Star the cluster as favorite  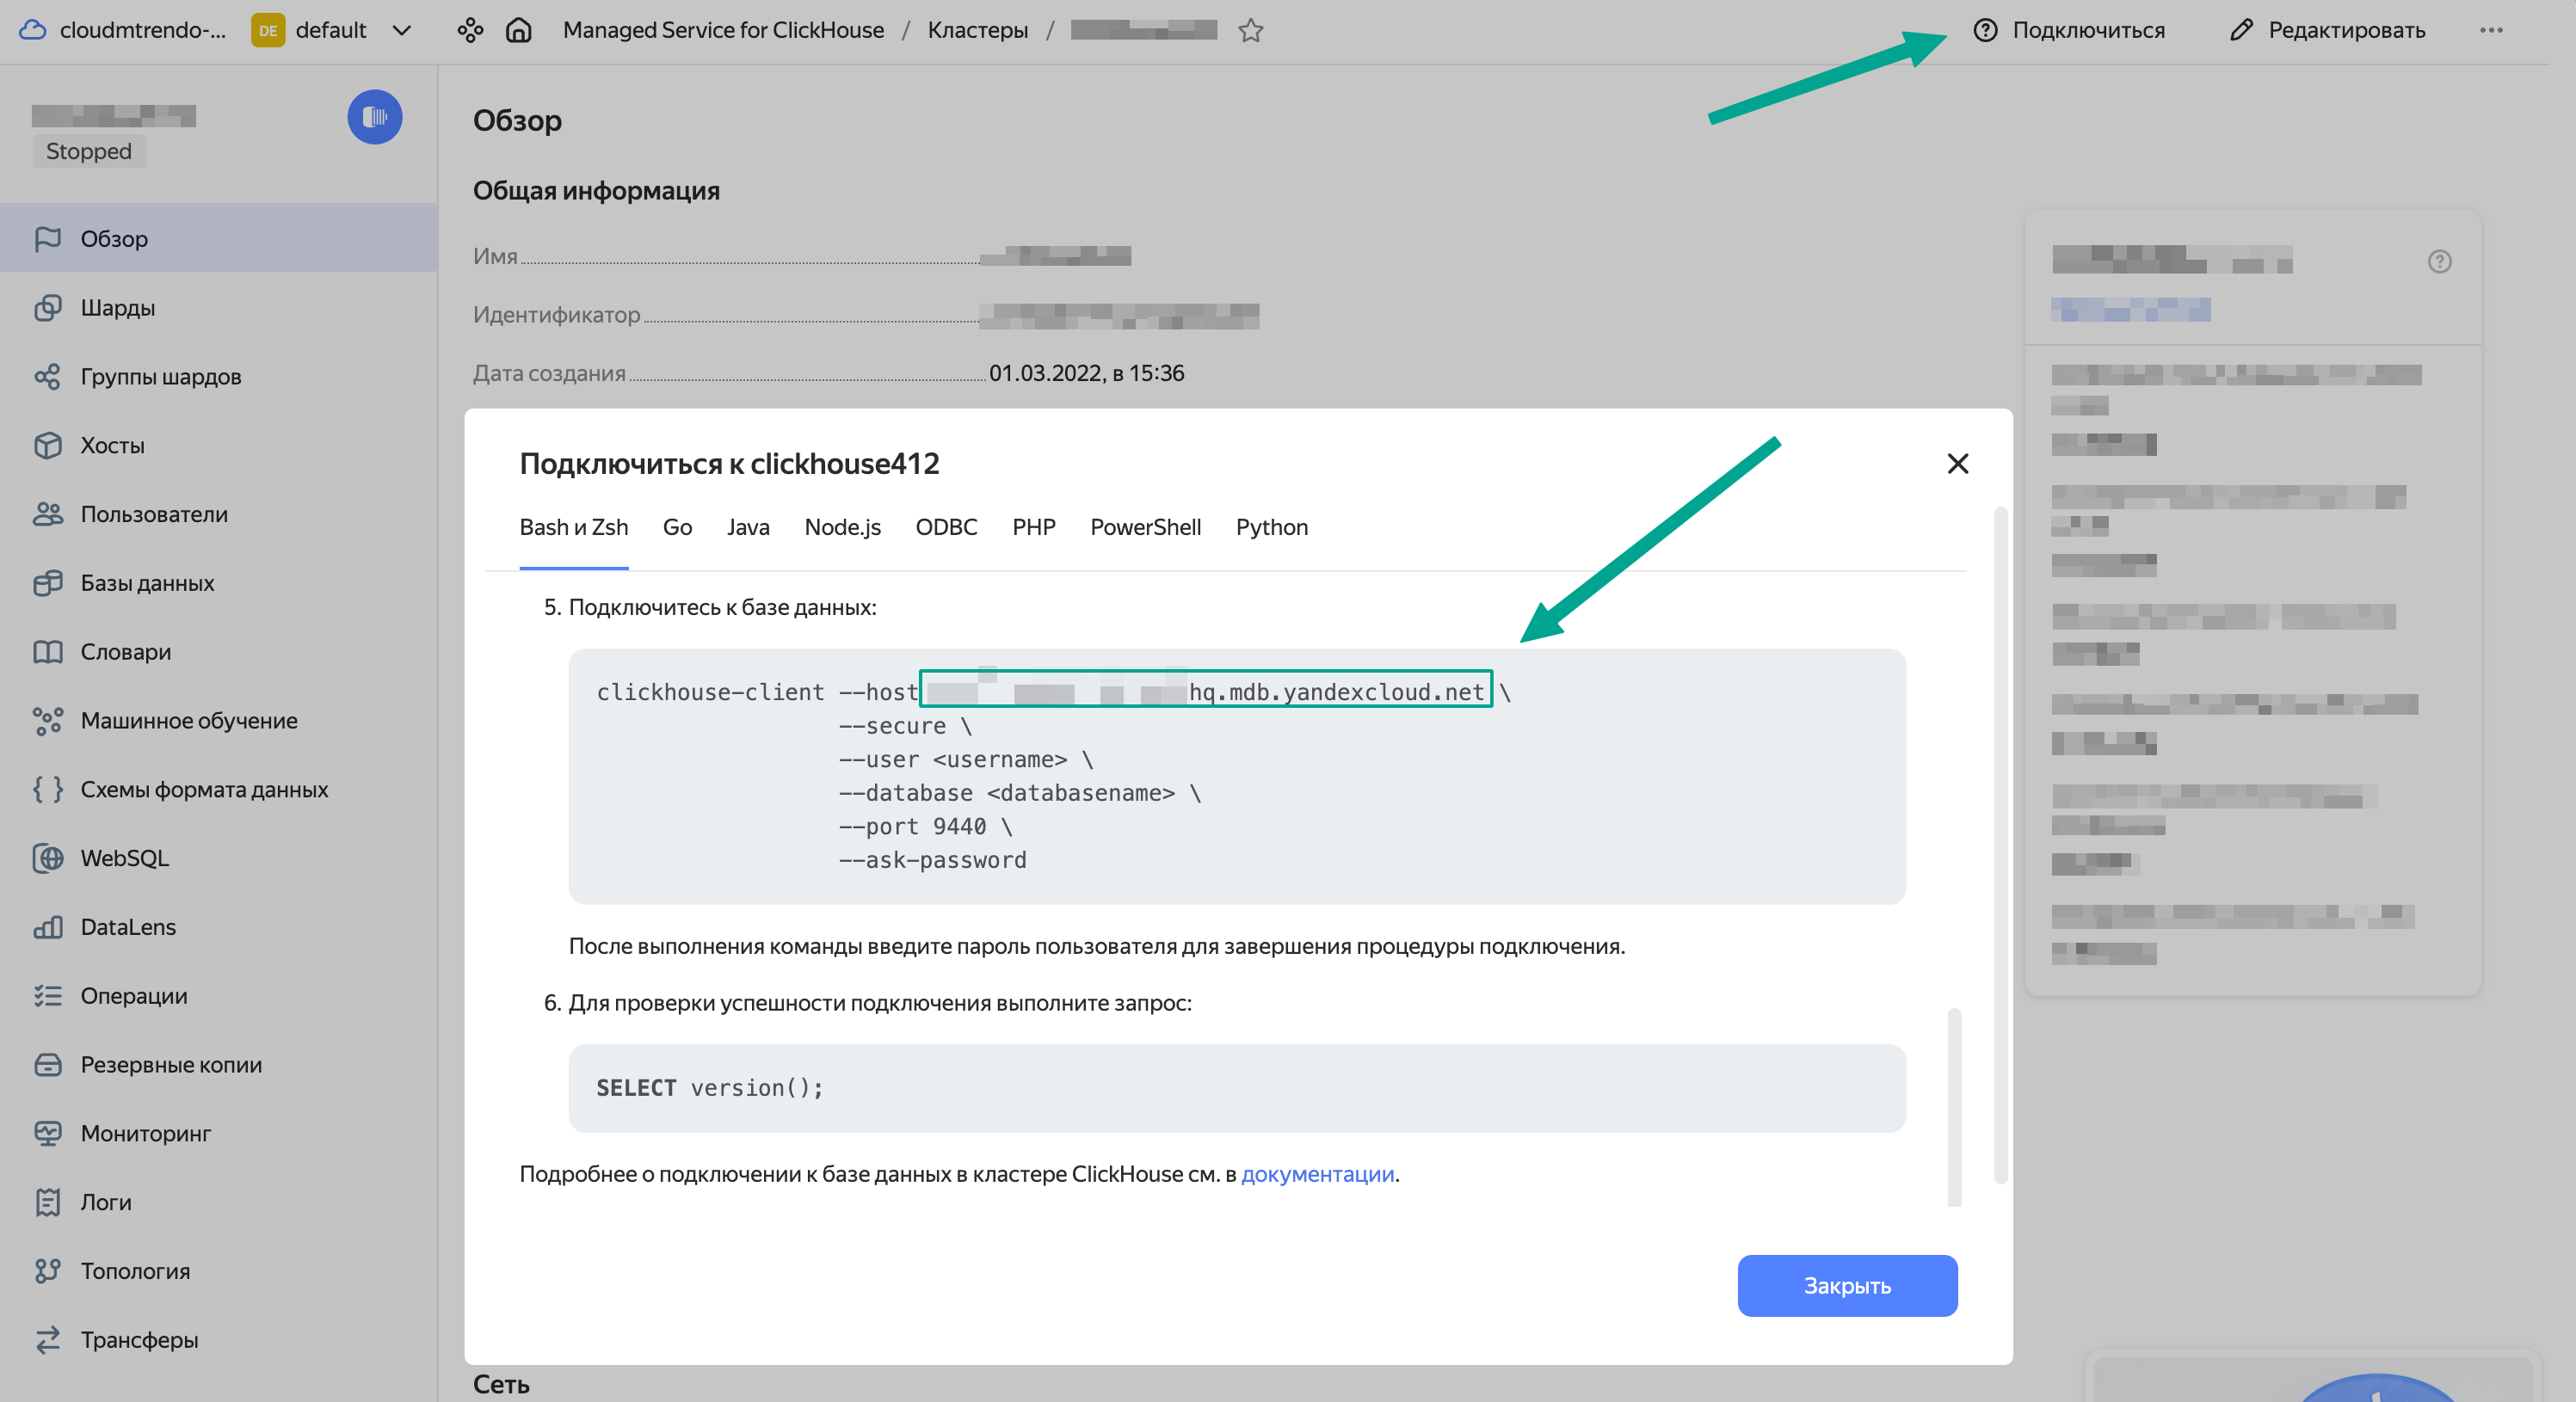tap(1250, 30)
